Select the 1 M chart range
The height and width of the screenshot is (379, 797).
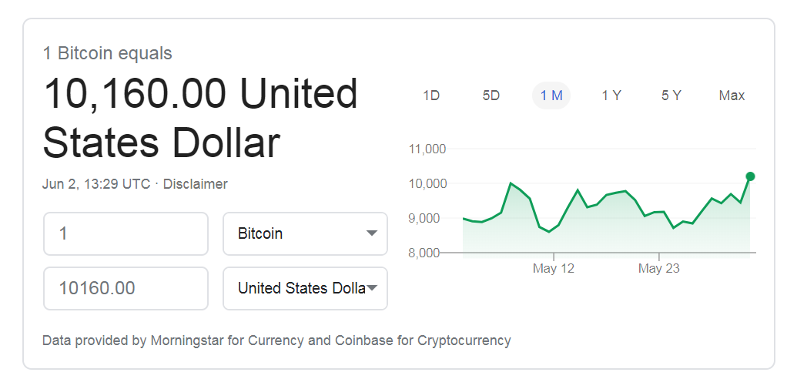click(551, 96)
